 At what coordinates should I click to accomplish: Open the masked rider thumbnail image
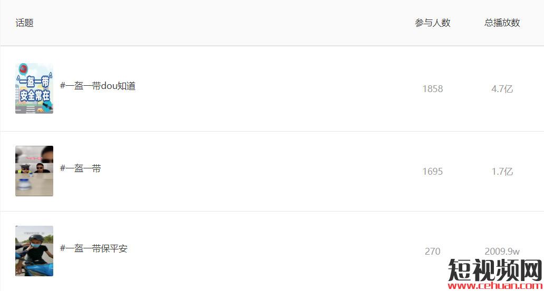(34, 251)
